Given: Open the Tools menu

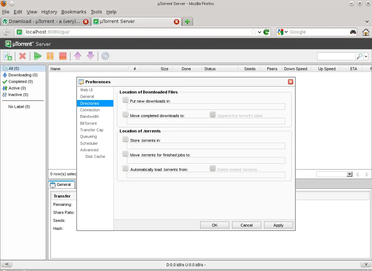Looking at the screenshot, I should coord(96,12).
